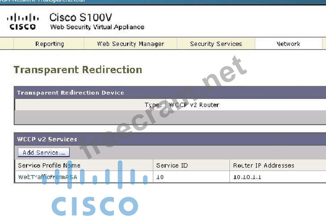Click the Transparent Redirection page heading
Viewport: 326px width, 217px height.
78,70
